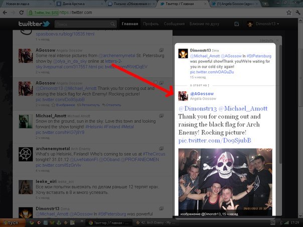The height and width of the screenshot is (227, 303).
Task: Click Ретвитнуть on AGossow tweet
Action: click(89, 105)
